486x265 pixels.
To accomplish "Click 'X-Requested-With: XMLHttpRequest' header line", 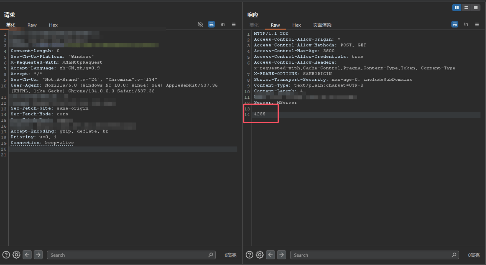I will [x=57, y=62].
